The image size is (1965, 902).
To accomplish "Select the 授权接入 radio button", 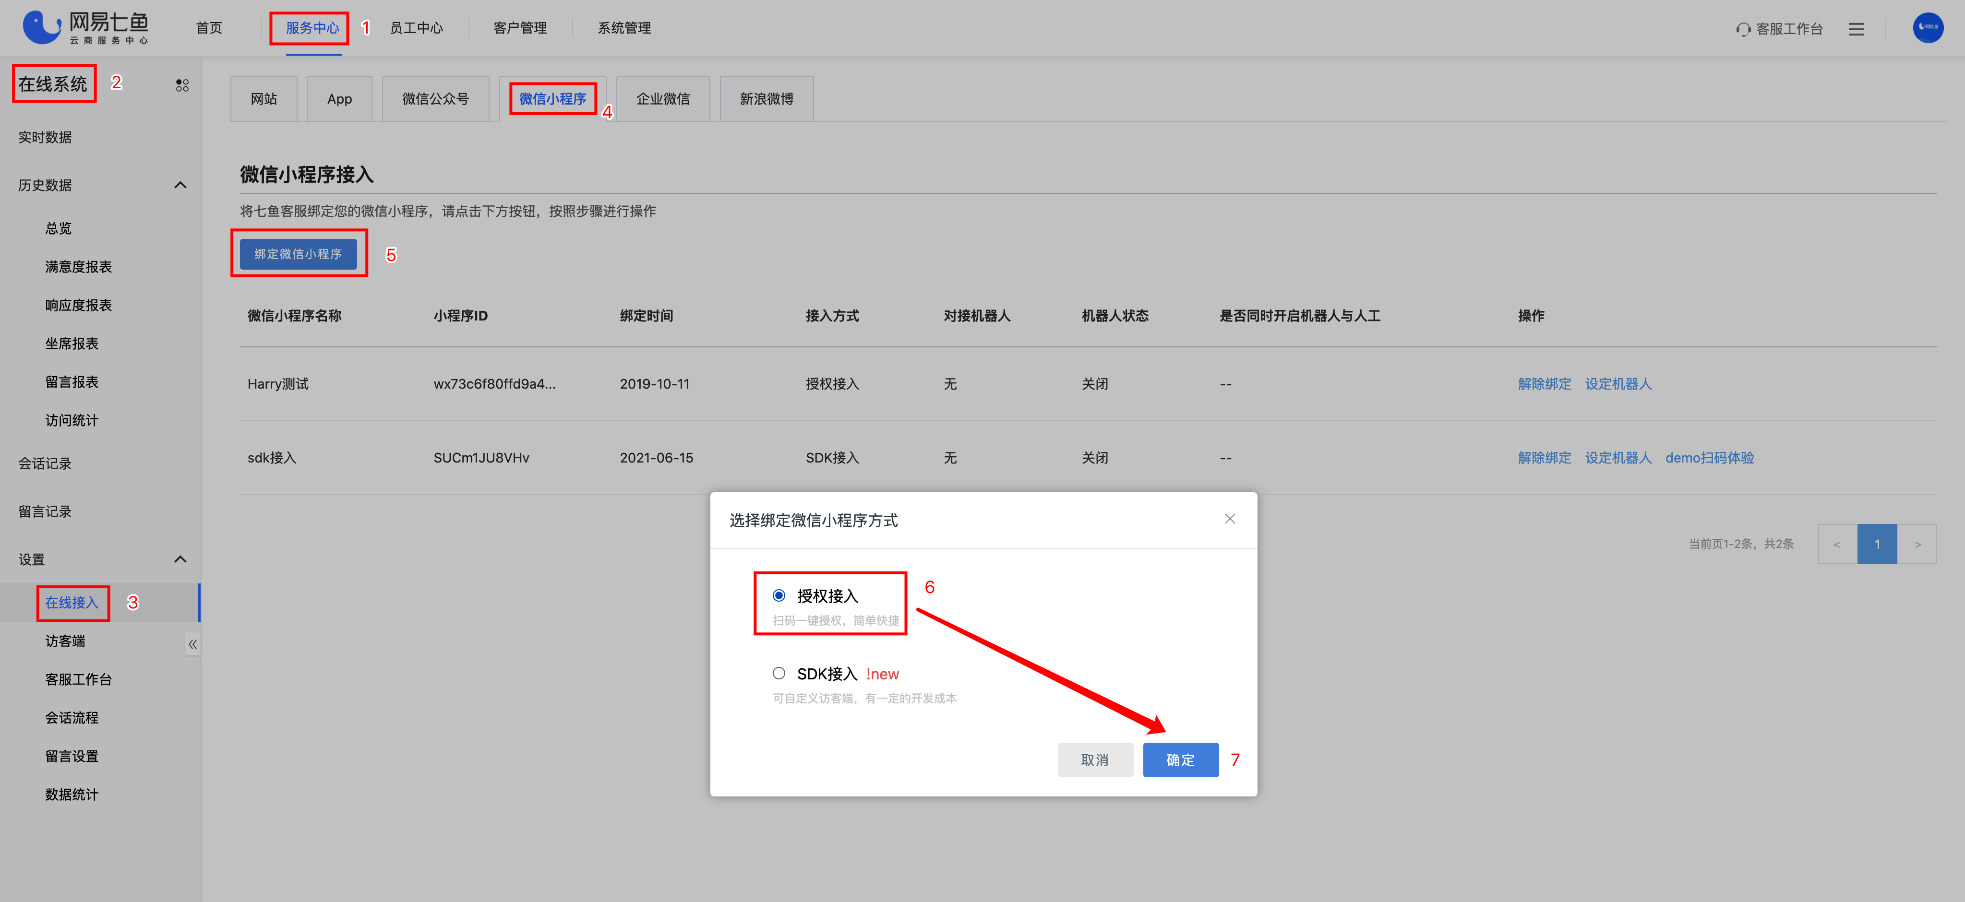I will 779,595.
